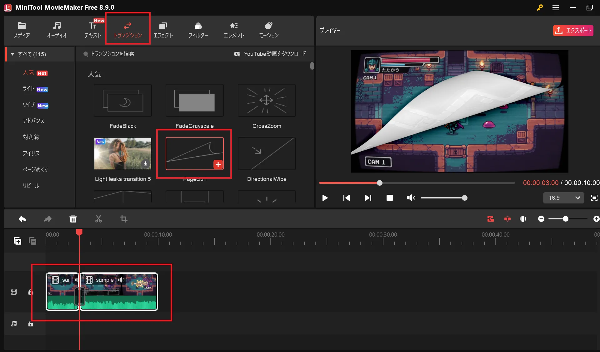The height and width of the screenshot is (352, 600).
Task: Click the player progress bar
Action: 417,183
